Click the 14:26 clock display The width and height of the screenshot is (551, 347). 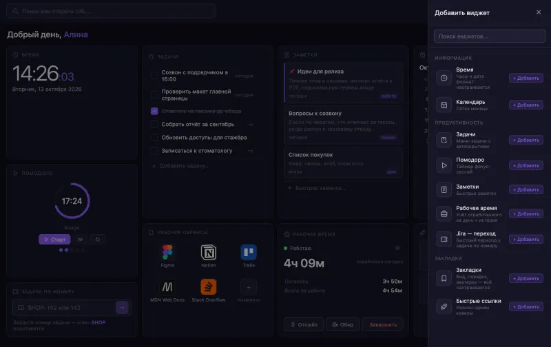(x=43, y=74)
